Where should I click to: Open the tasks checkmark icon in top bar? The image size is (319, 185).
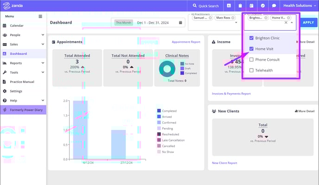point(263,6)
